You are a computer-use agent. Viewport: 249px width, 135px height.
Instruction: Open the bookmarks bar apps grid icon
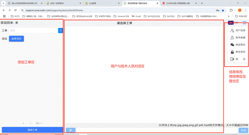tap(4, 16)
